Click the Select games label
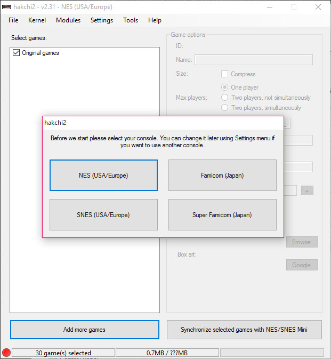331x359 pixels. pyautogui.click(x=29, y=38)
